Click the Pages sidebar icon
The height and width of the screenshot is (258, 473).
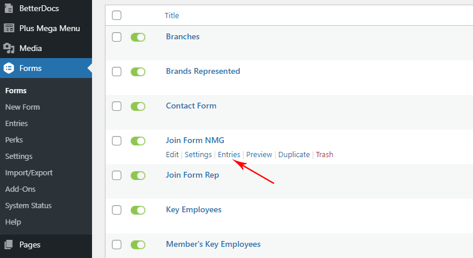pos(9,245)
